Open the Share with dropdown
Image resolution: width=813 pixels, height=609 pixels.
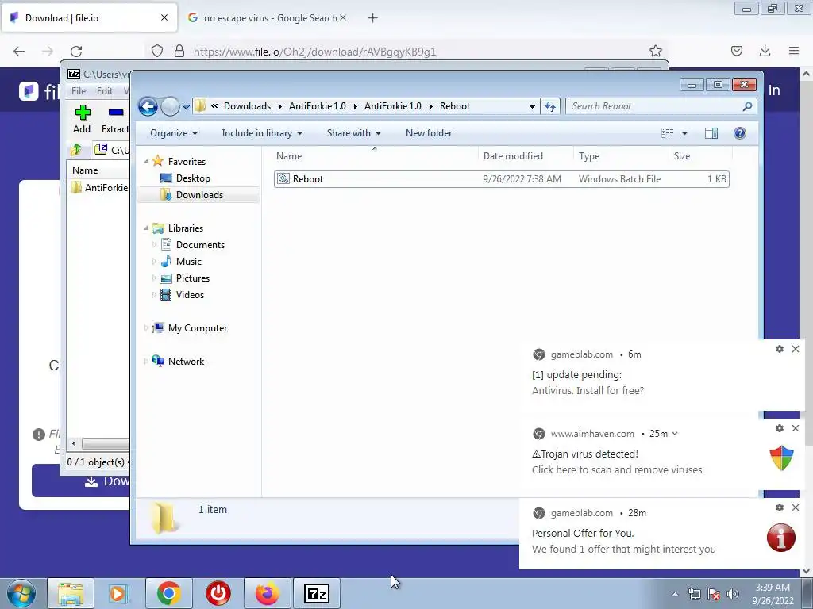click(353, 133)
